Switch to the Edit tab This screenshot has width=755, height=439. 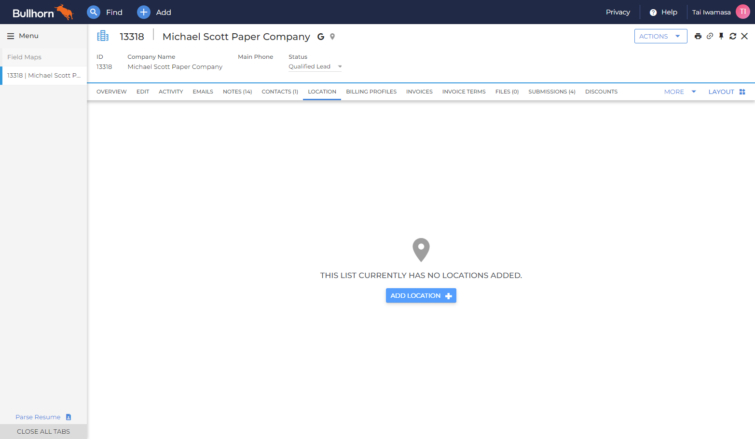tap(143, 92)
